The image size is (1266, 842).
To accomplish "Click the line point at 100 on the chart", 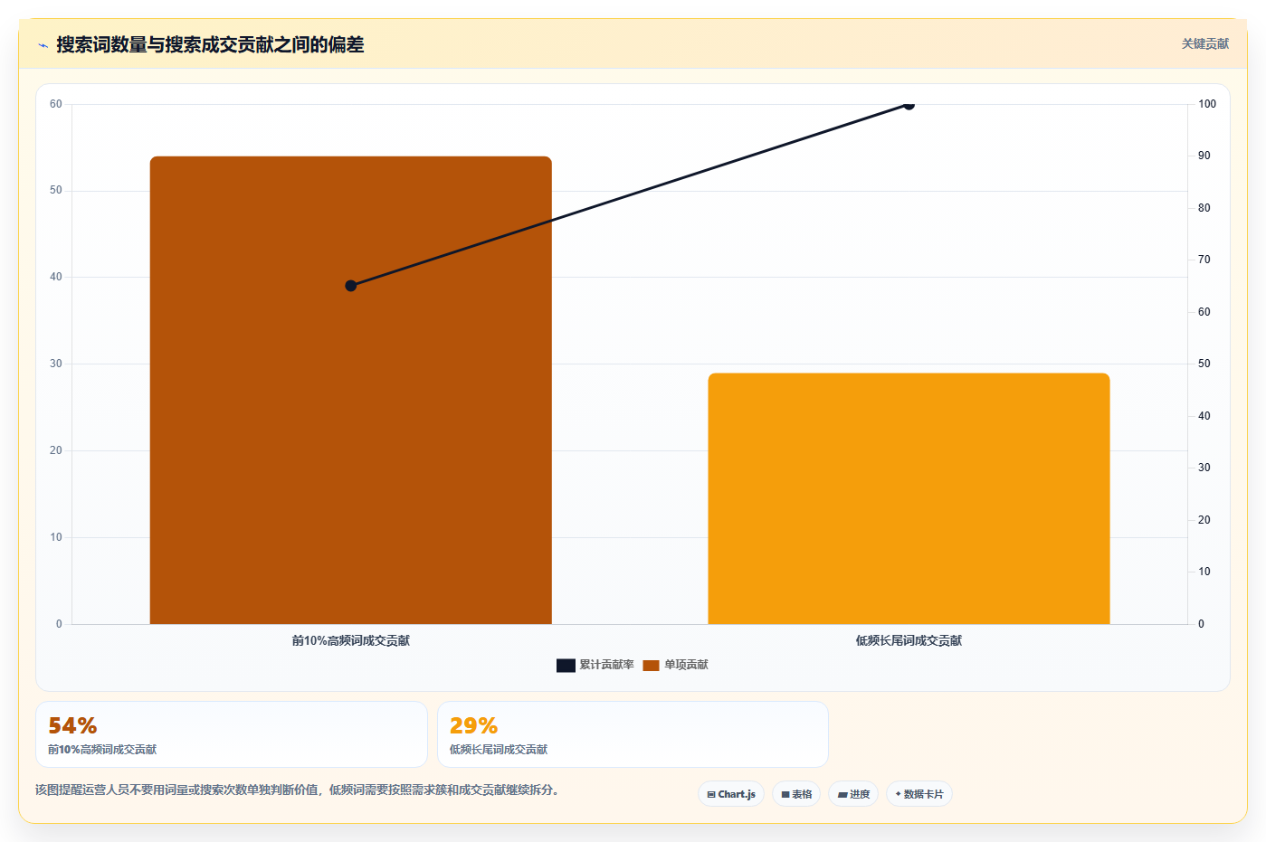I will coord(909,104).
